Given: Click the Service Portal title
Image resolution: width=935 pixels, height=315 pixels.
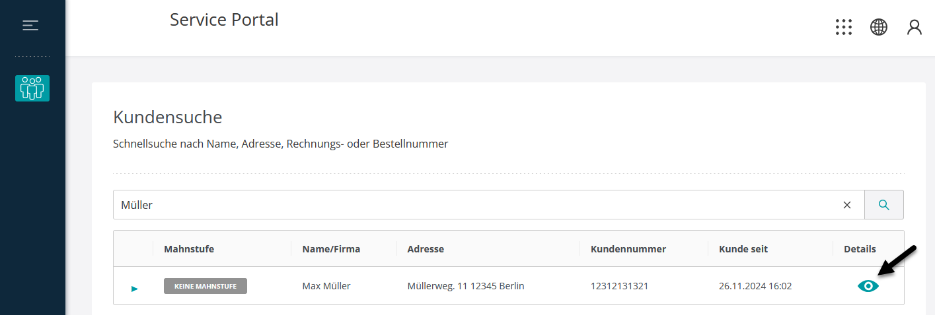Looking at the screenshot, I should (x=224, y=20).
